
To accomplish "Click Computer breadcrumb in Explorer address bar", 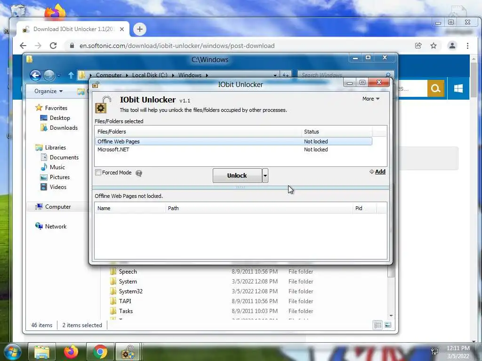I will (109, 75).
